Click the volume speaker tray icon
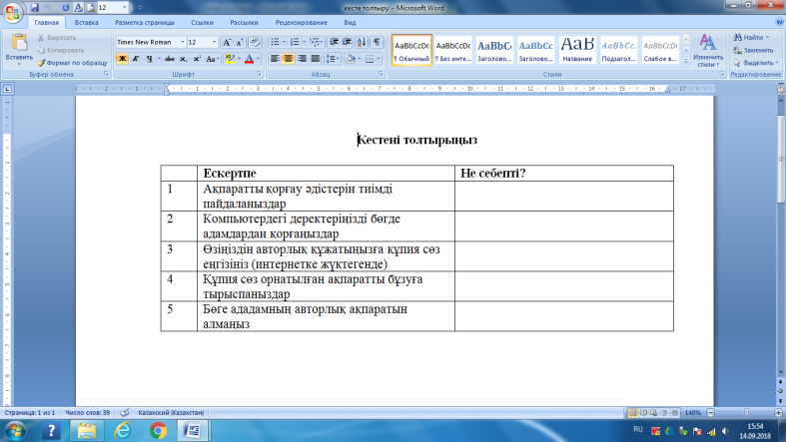This screenshot has width=786, height=442. 725,431
